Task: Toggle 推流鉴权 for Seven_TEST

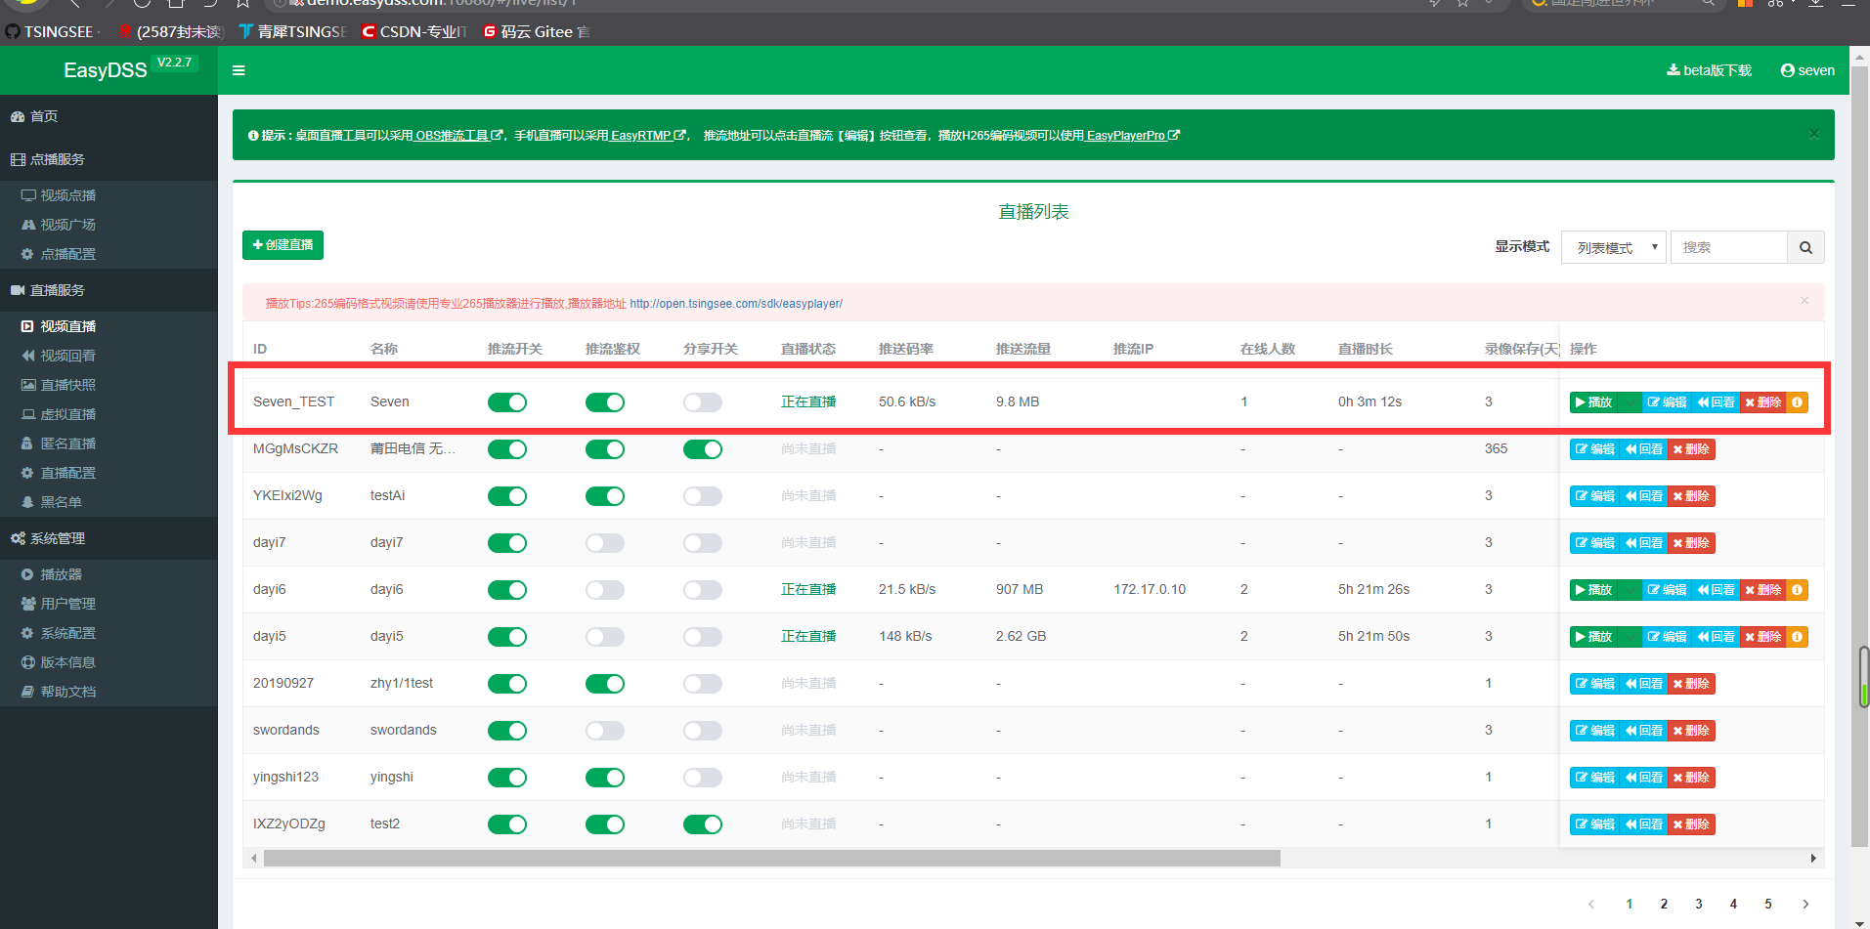Action: 605,402
